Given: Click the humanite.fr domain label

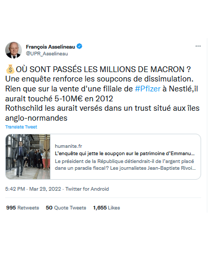Looking at the screenshot, I should [68, 146].
